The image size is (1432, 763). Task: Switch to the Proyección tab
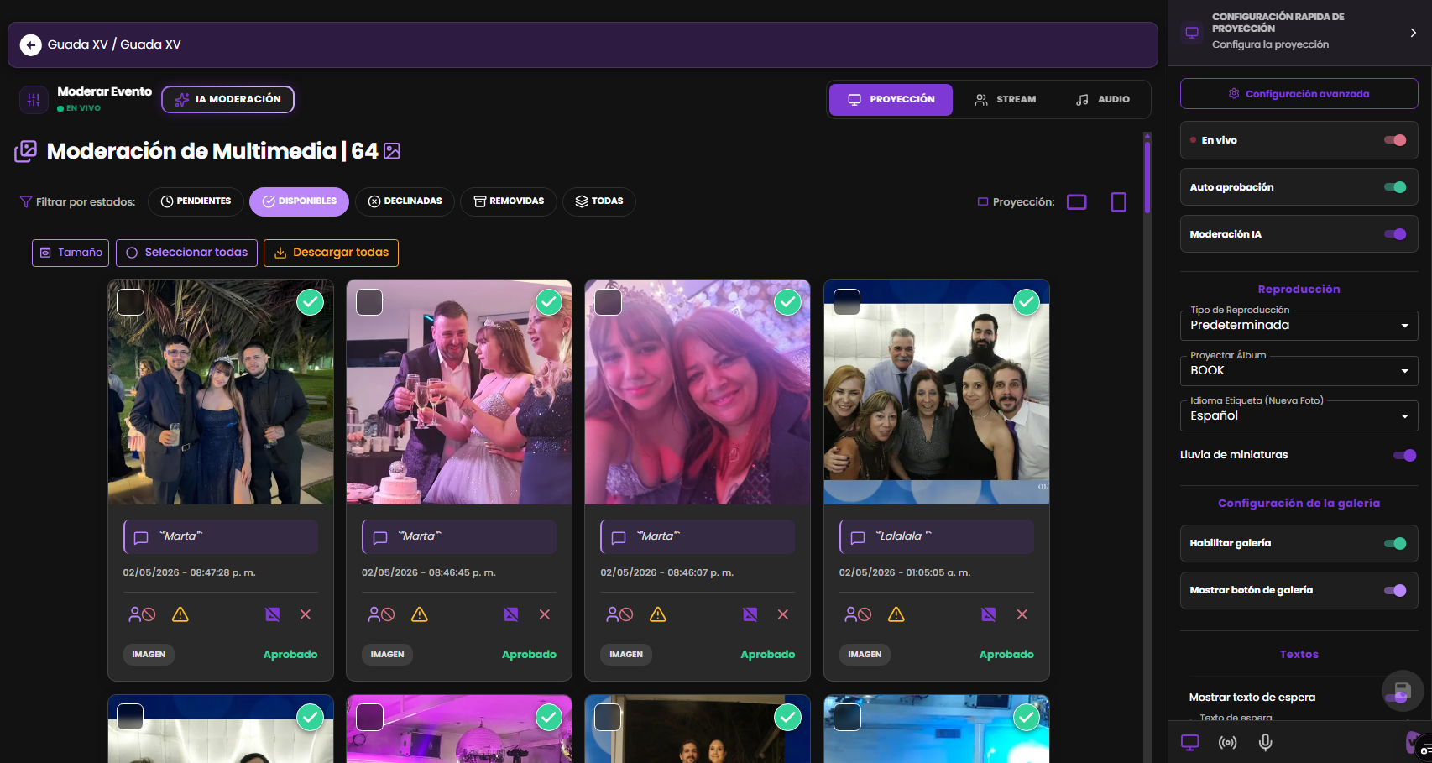pyautogui.click(x=891, y=99)
